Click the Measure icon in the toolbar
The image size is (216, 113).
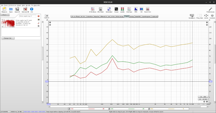tap(4, 9)
